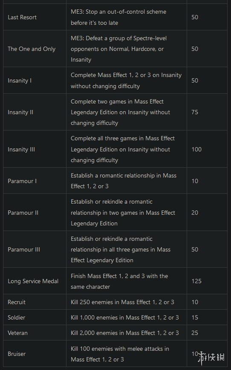Select Paramour I achievement name

(22, 181)
